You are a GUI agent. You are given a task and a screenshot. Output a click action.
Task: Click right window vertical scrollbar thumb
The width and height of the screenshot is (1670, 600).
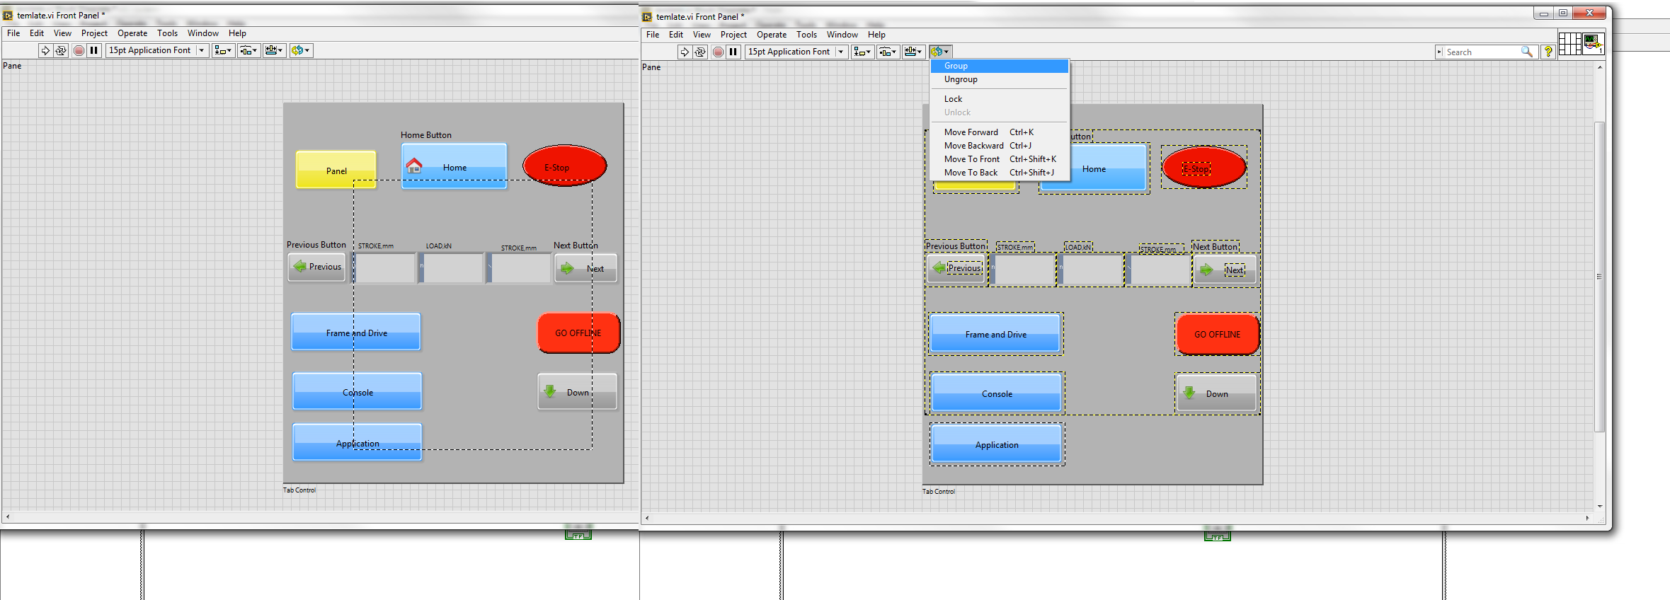tap(1599, 277)
